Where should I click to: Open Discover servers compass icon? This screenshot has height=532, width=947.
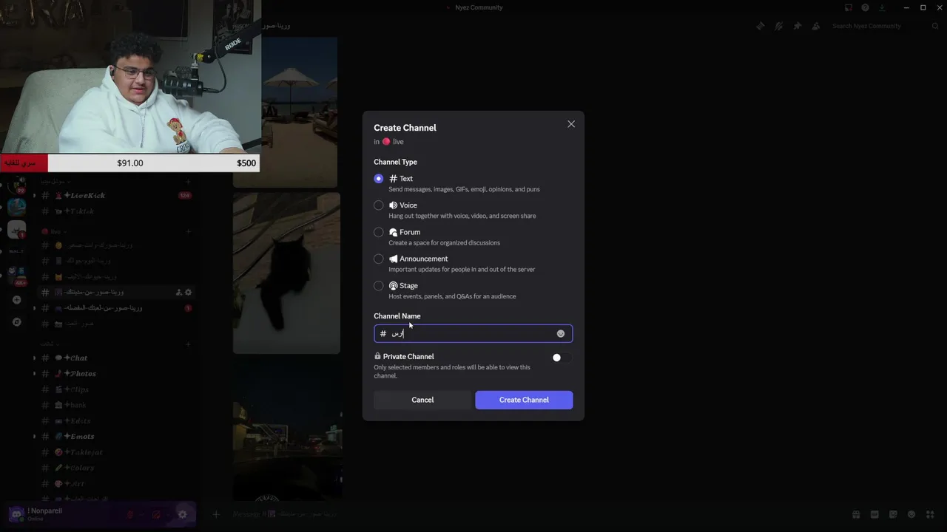click(x=16, y=322)
